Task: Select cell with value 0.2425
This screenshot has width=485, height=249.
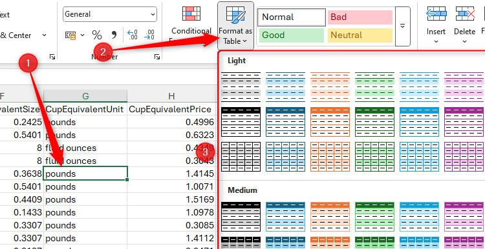Action: pyautogui.click(x=21, y=122)
